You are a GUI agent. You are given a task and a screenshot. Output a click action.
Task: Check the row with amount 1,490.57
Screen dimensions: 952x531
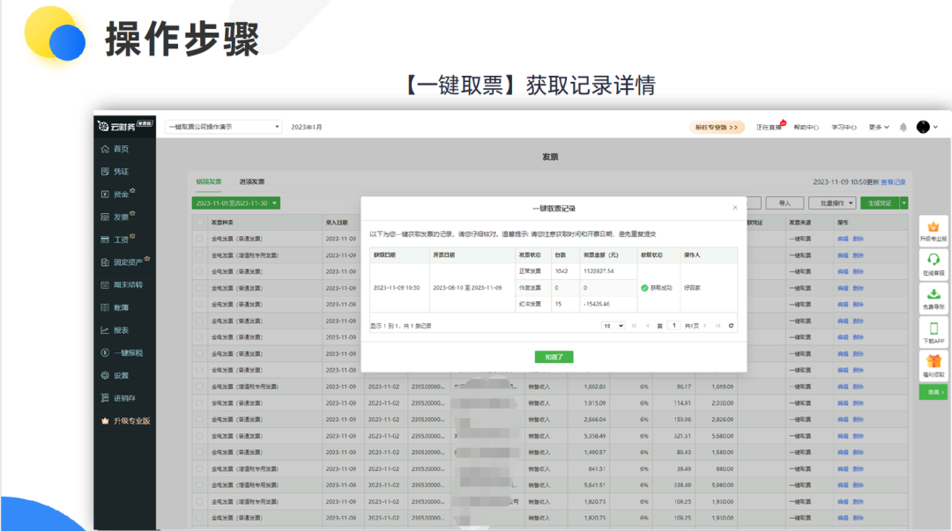tap(200, 452)
